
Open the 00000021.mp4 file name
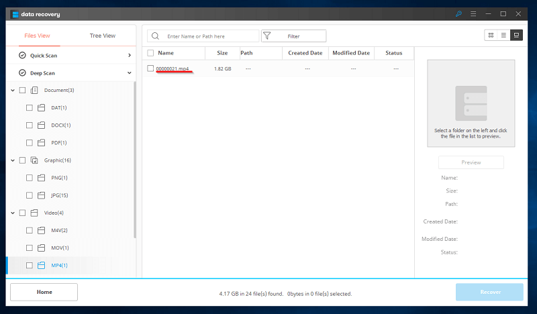tap(173, 69)
